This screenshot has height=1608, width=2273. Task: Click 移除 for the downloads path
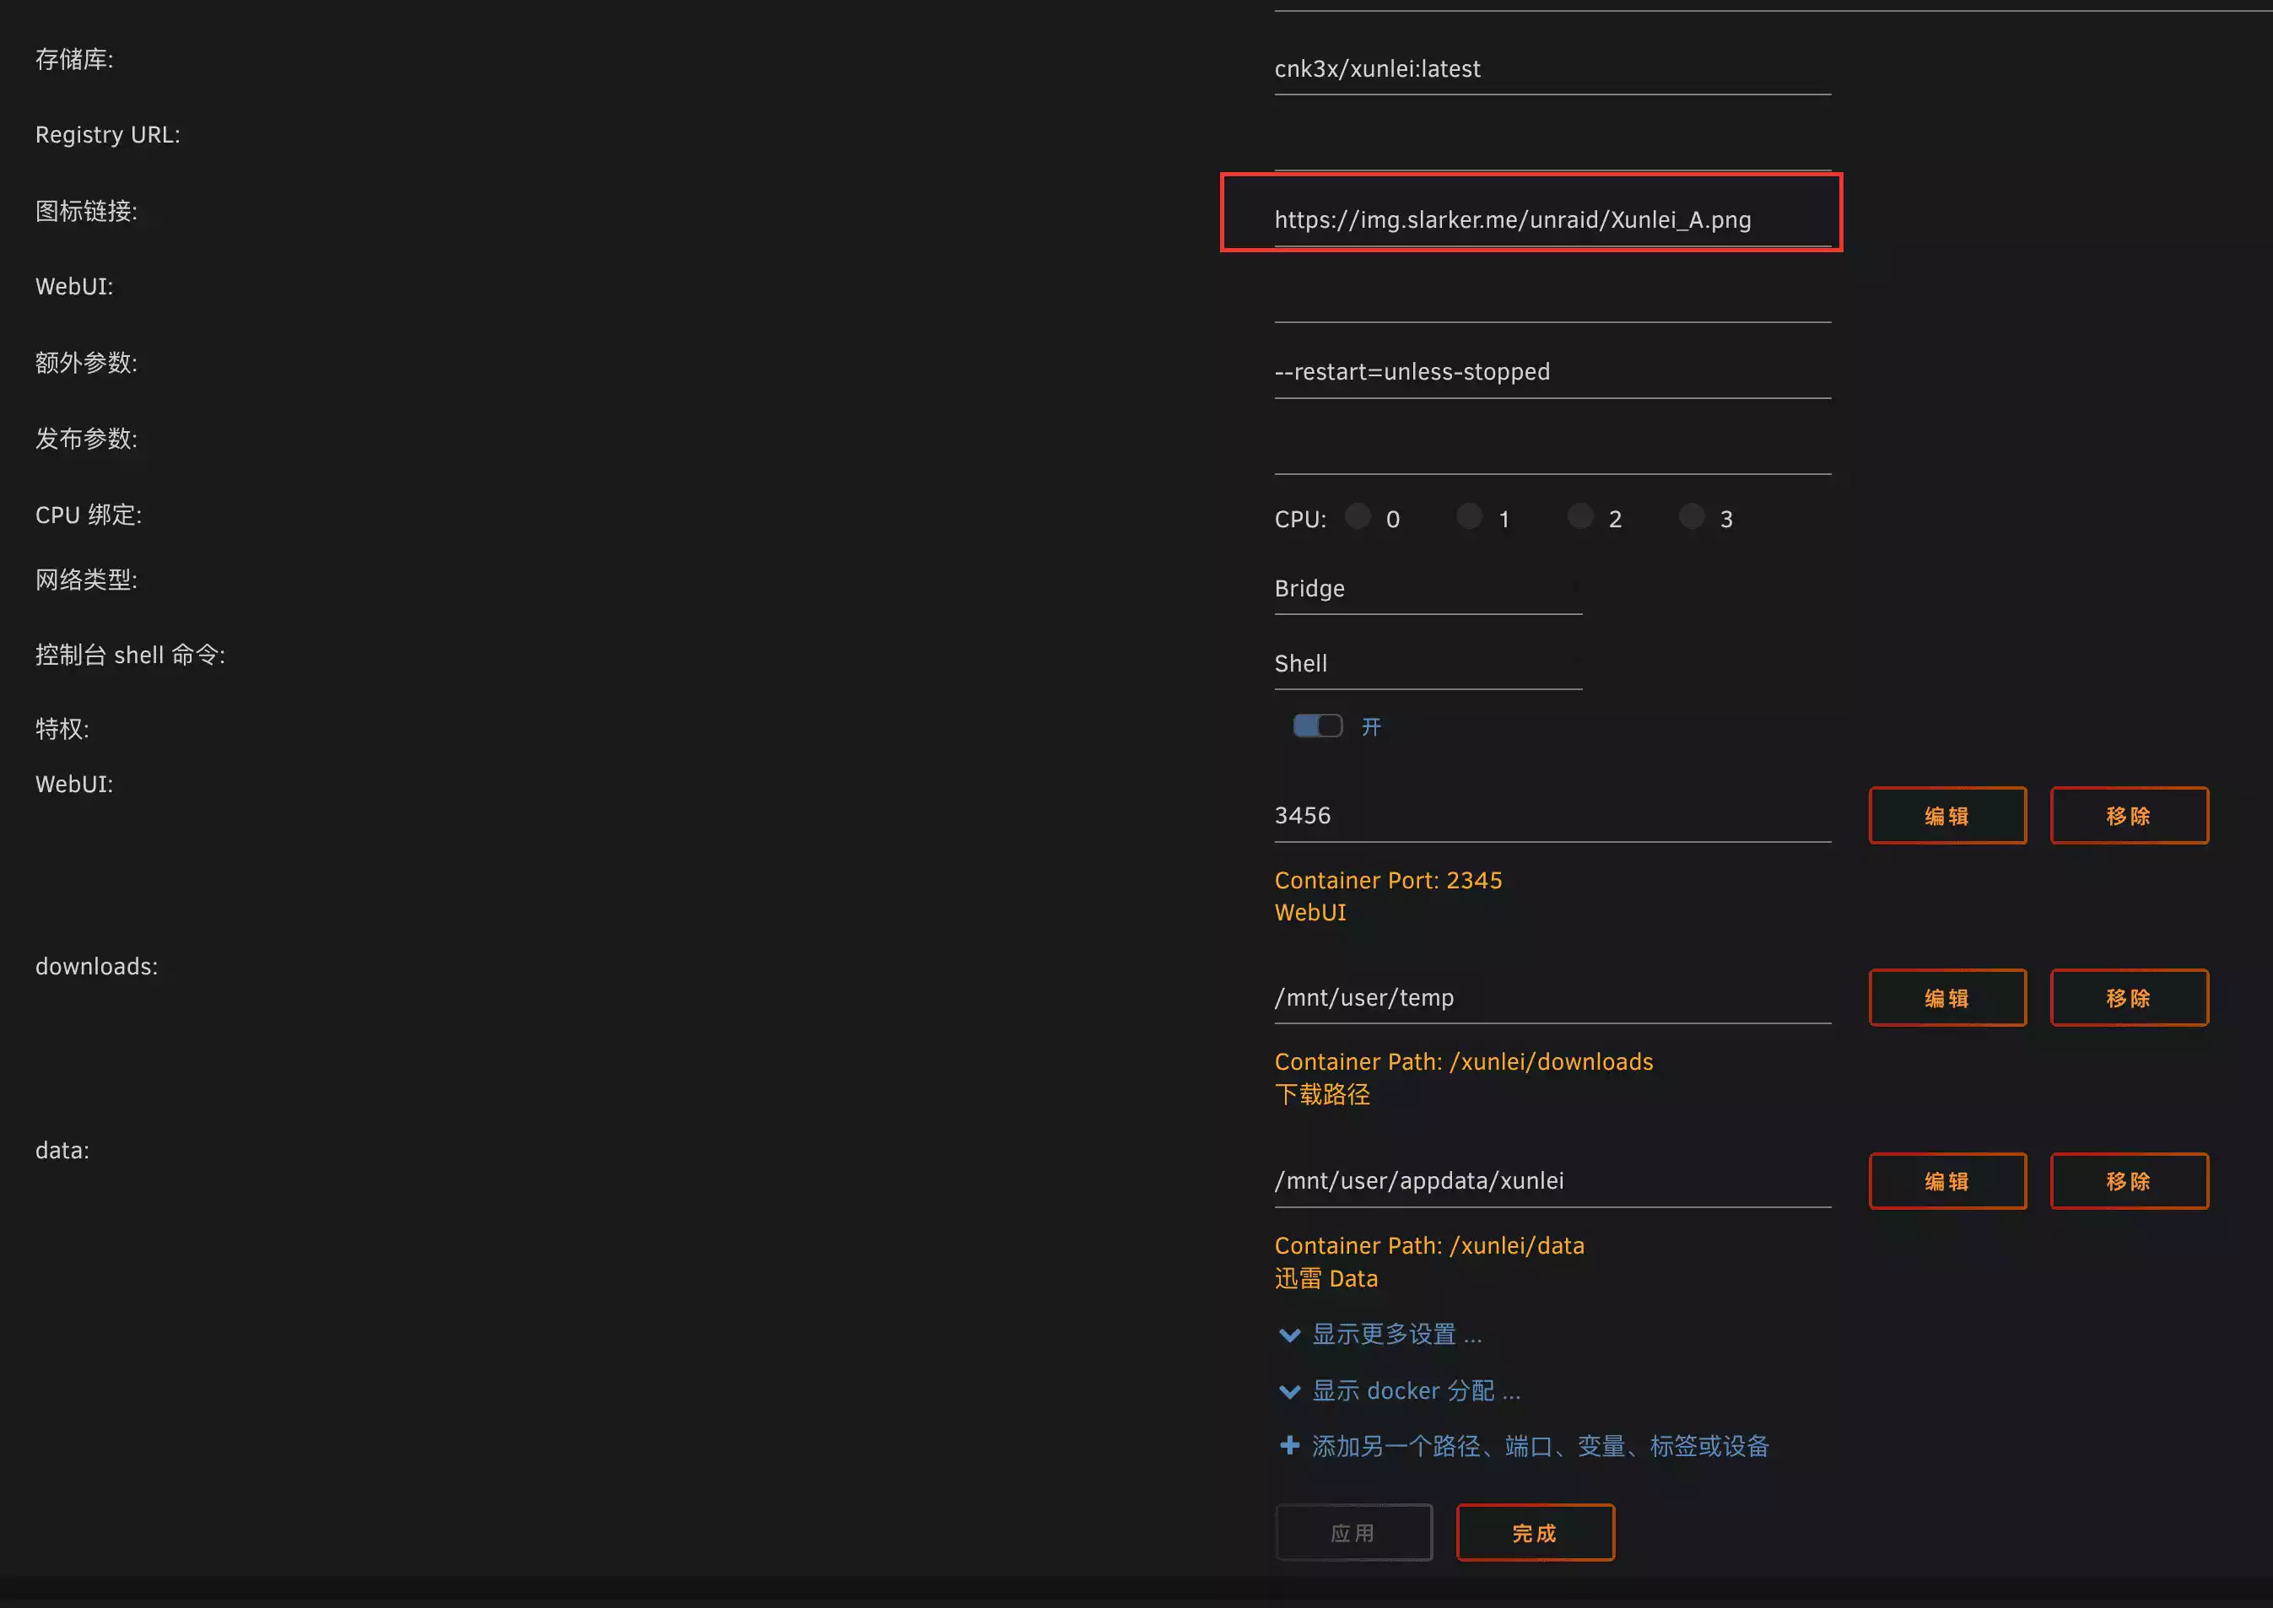(x=2129, y=998)
